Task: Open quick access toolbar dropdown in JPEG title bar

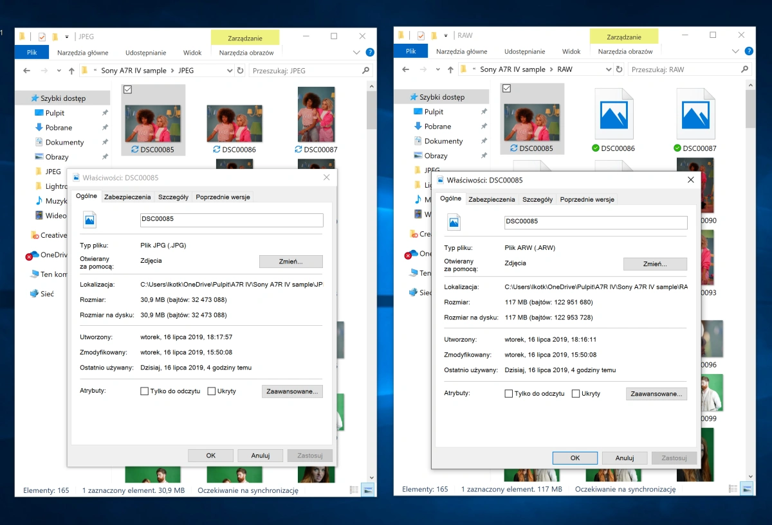Action: point(66,37)
